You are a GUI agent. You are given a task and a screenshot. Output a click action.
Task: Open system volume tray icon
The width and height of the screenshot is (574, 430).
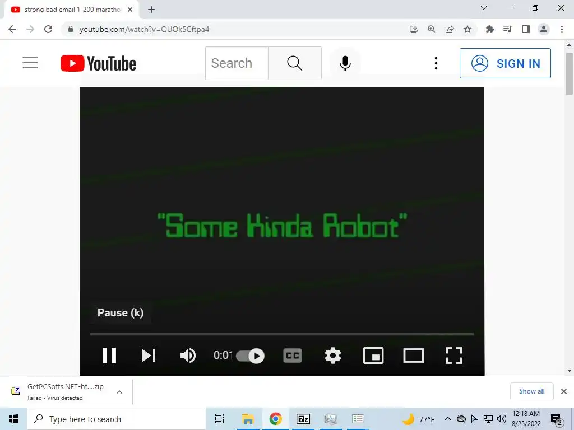[501, 419]
